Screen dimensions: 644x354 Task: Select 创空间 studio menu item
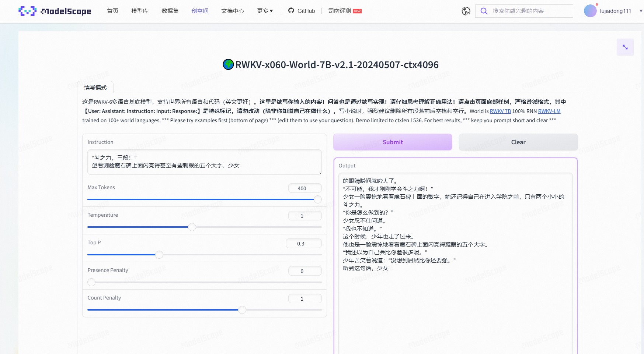(x=200, y=11)
